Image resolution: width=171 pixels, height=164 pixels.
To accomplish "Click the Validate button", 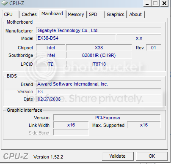I will 118,156.
